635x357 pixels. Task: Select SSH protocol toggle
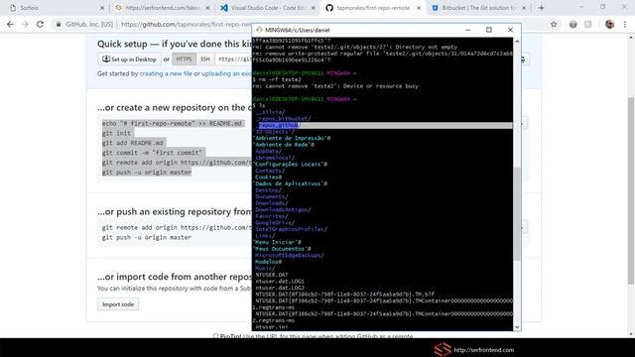(205, 59)
